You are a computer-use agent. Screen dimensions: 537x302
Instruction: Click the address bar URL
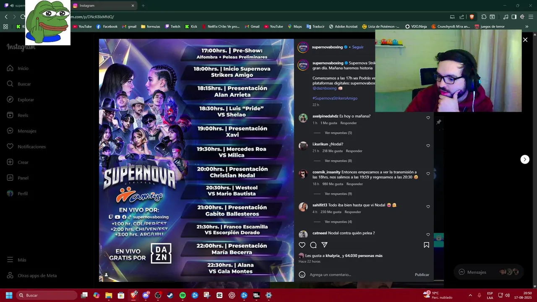pyautogui.click(x=92, y=17)
